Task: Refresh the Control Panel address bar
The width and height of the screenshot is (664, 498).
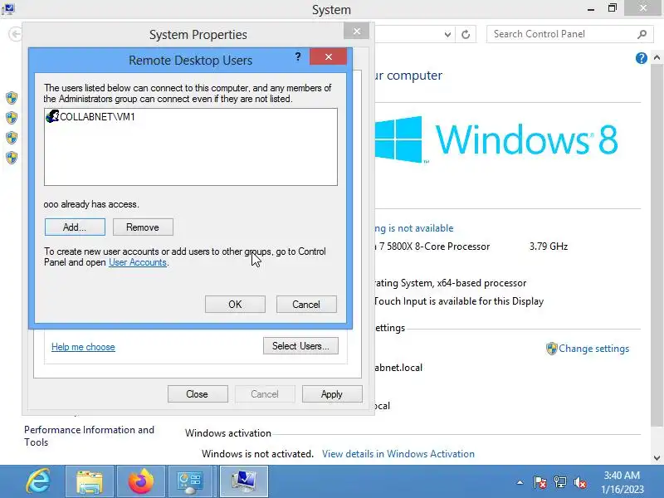Action: coord(466,34)
